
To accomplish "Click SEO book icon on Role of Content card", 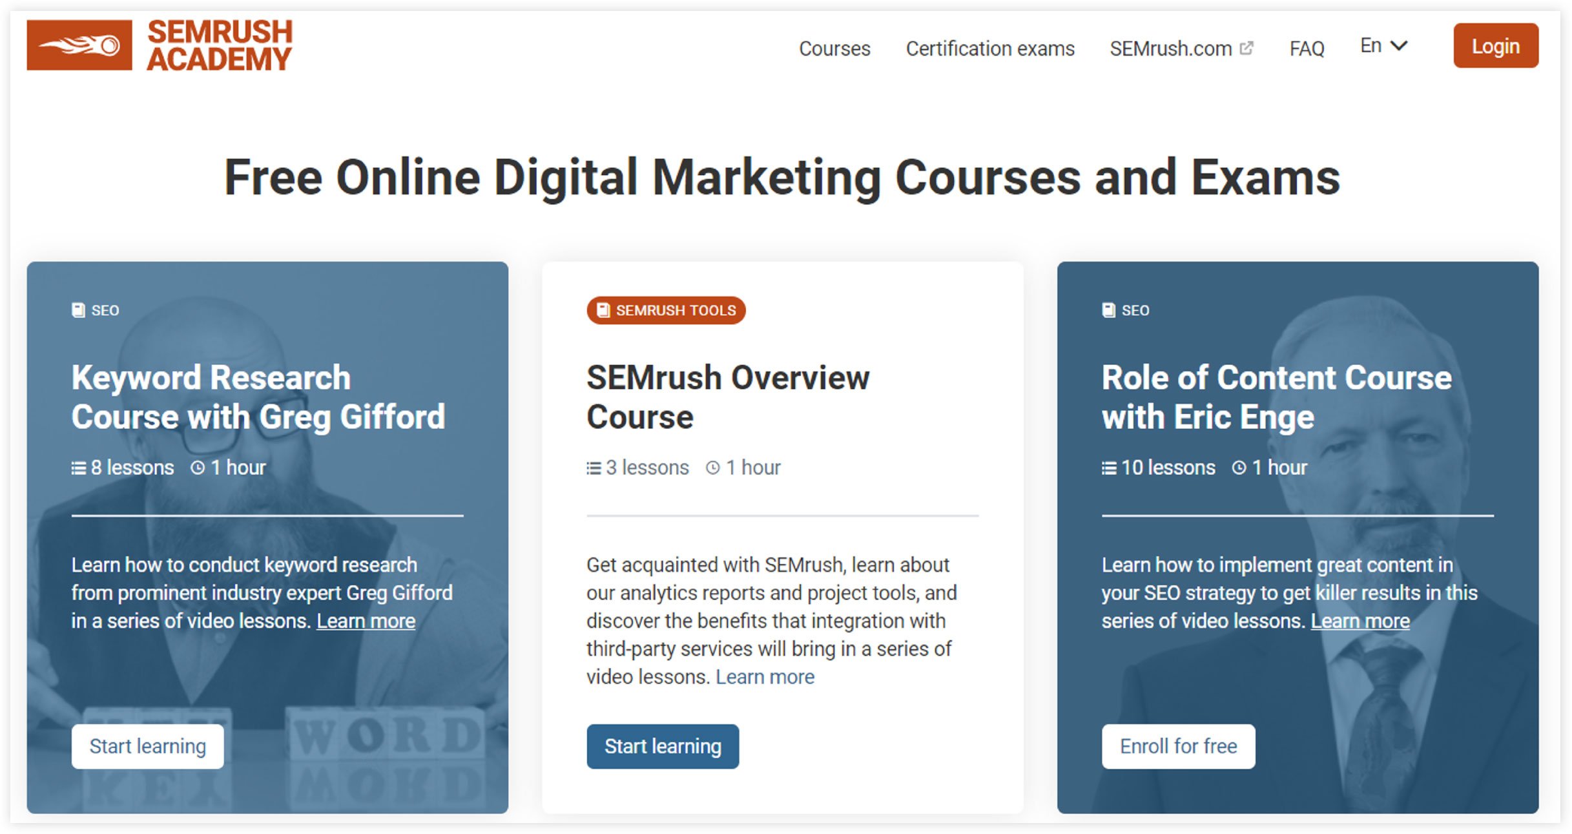I will (1108, 310).
